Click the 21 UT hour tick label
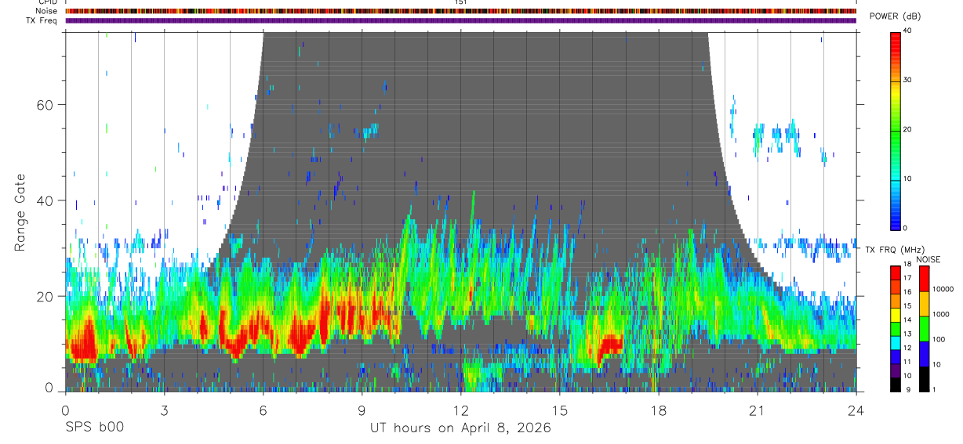 coord(758,409)
